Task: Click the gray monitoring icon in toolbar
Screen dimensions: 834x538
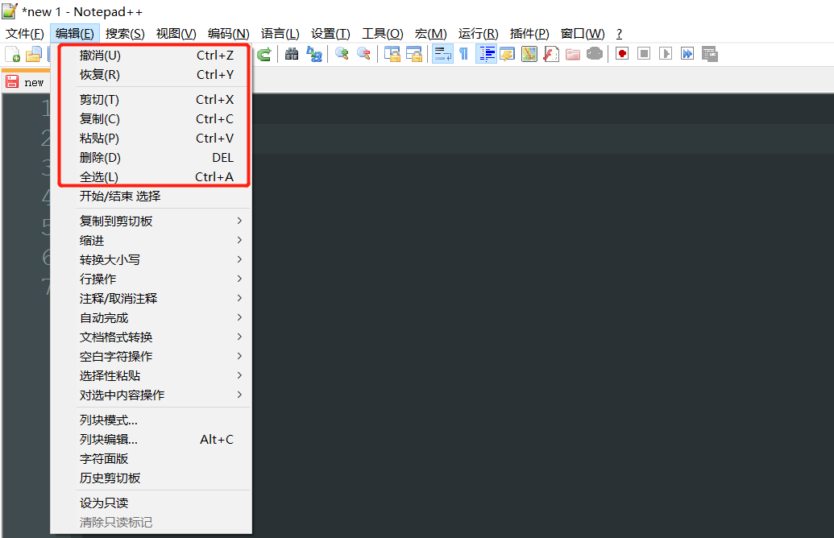Action: click(595, 54)
